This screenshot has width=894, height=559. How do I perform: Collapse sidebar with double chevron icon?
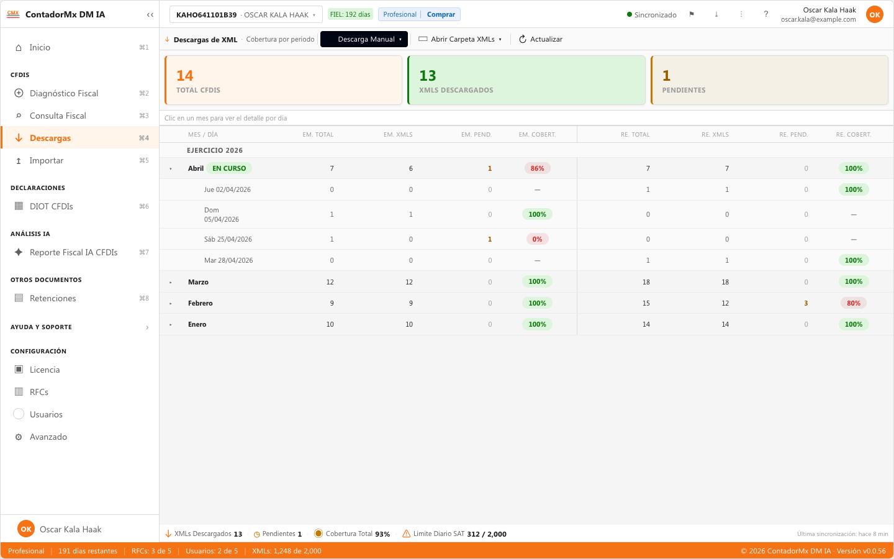click(x=150, y=14)
